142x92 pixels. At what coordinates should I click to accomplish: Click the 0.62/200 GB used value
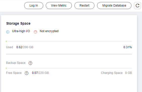[x=25, y=47]
